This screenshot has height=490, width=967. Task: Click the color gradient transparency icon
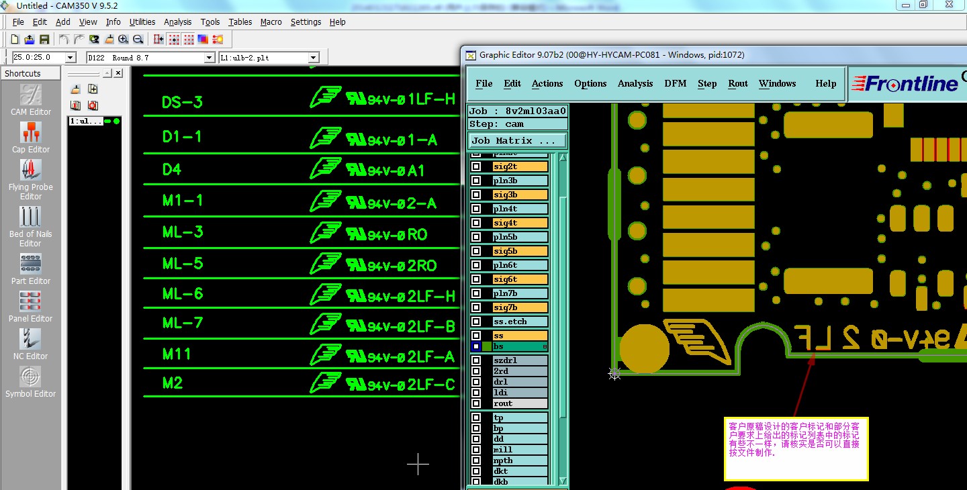(x=203, y=40)
